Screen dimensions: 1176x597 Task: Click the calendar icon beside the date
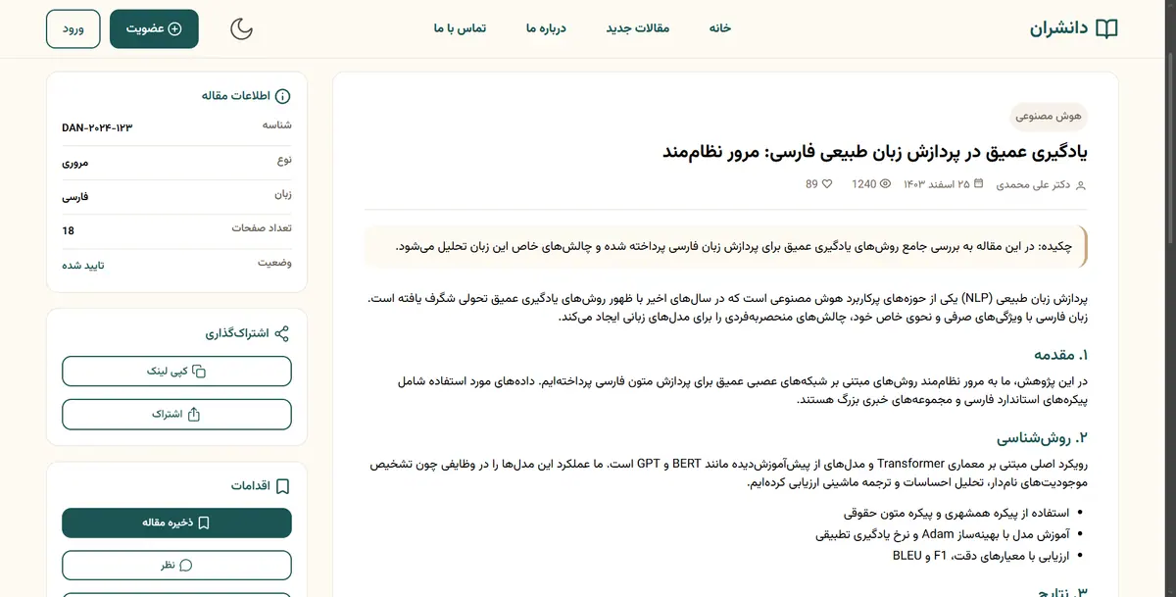[978, 183]
